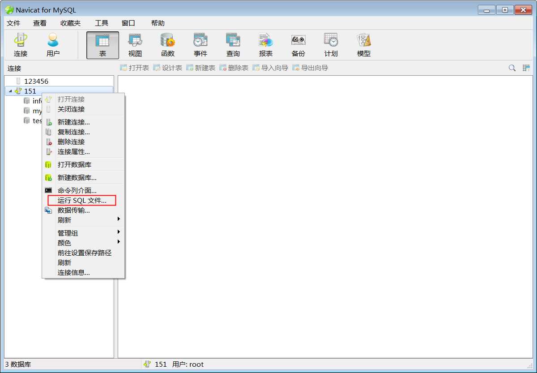The image size is (537, 373).
Task: Click 打开表 in object toolbar
Action: tap(134, 68)
